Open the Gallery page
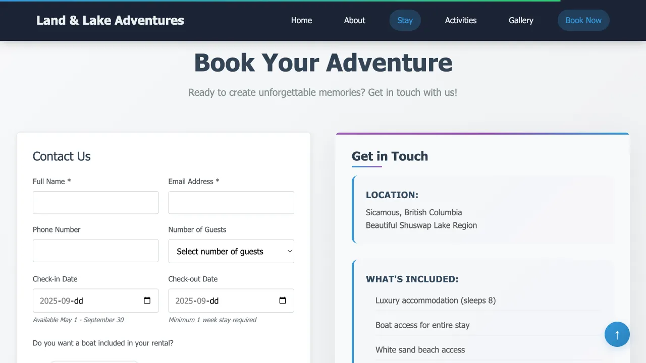The height and width of the screenshot is (363, 646). pos(521,20)
